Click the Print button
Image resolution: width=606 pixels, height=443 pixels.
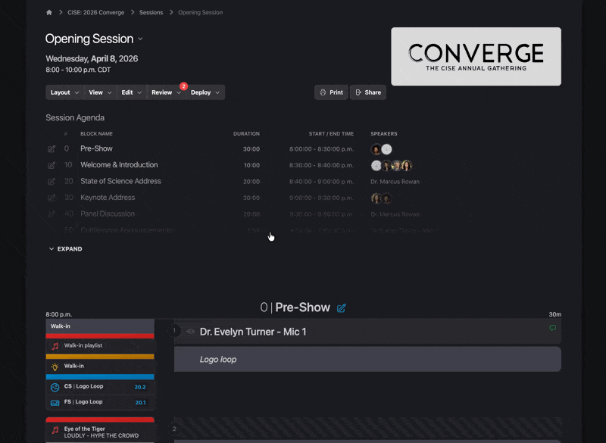coord(331,92)
